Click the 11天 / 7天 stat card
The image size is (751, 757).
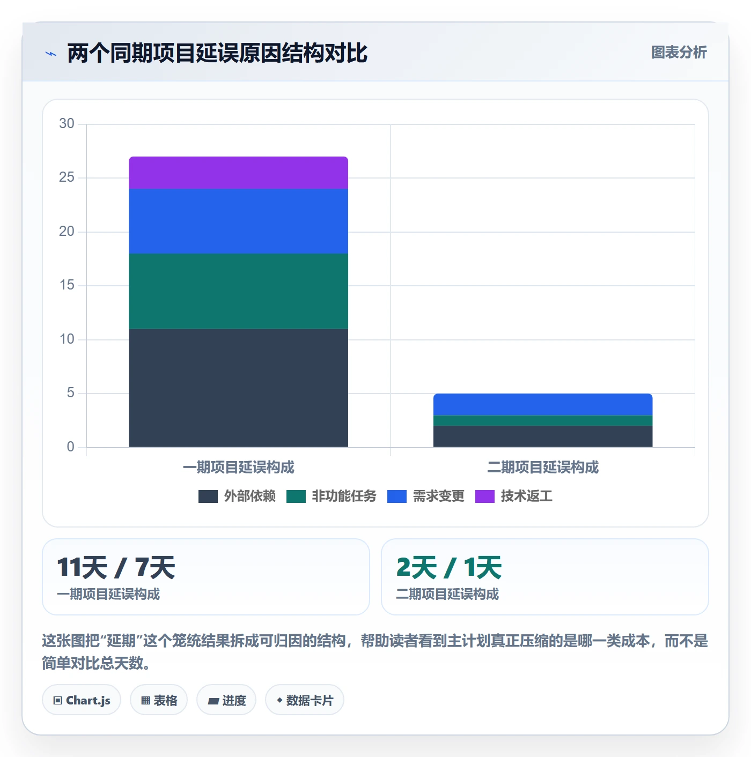point(206,577)
